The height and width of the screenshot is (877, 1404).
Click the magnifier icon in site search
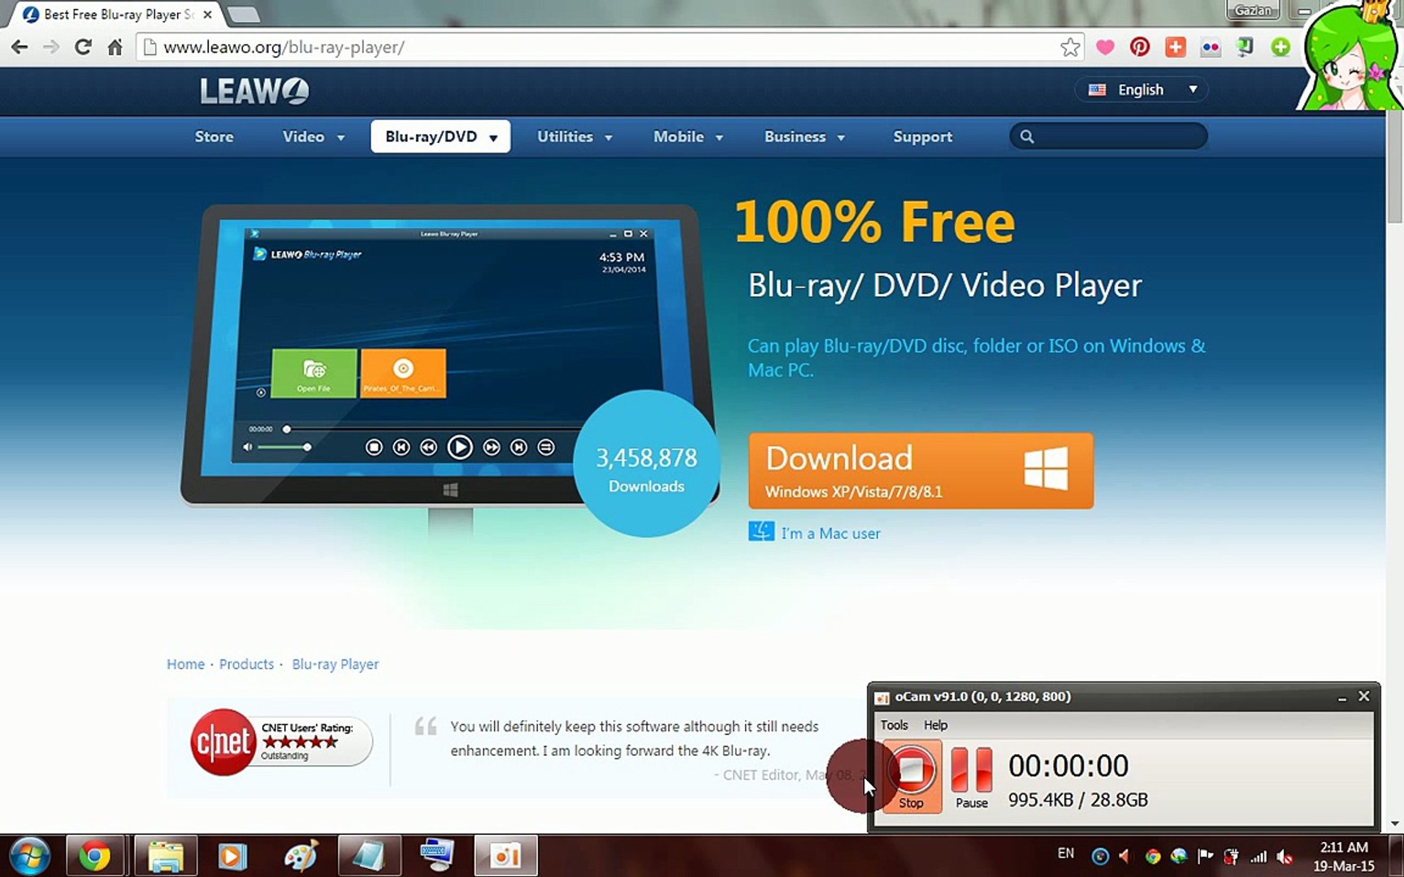point(1027,136)
